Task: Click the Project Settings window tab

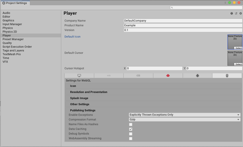Action: click(x=15, y=3)
